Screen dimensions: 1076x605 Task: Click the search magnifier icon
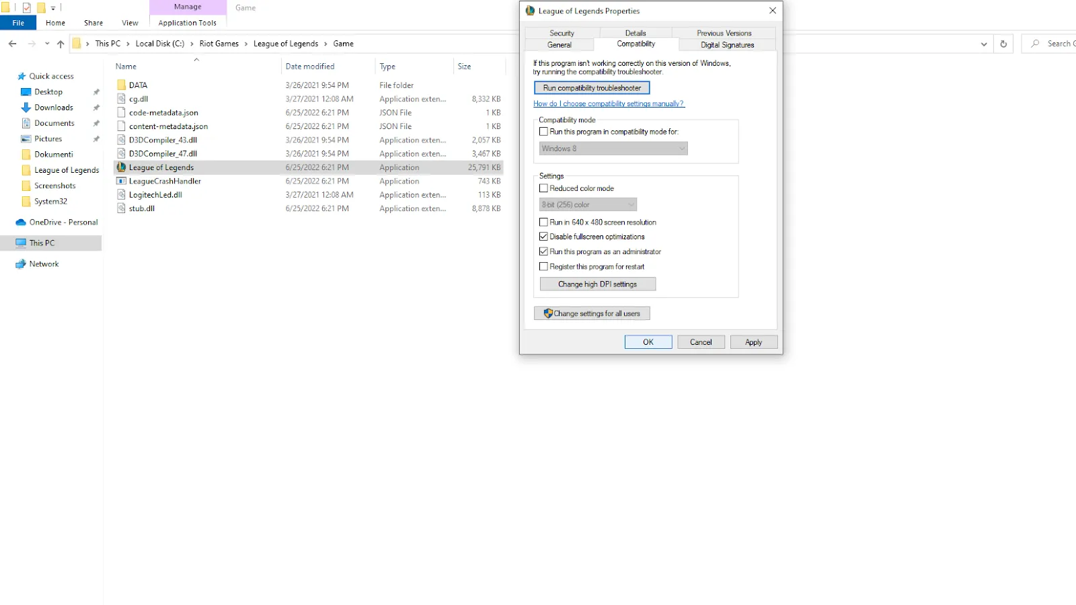pos(1035,44)
